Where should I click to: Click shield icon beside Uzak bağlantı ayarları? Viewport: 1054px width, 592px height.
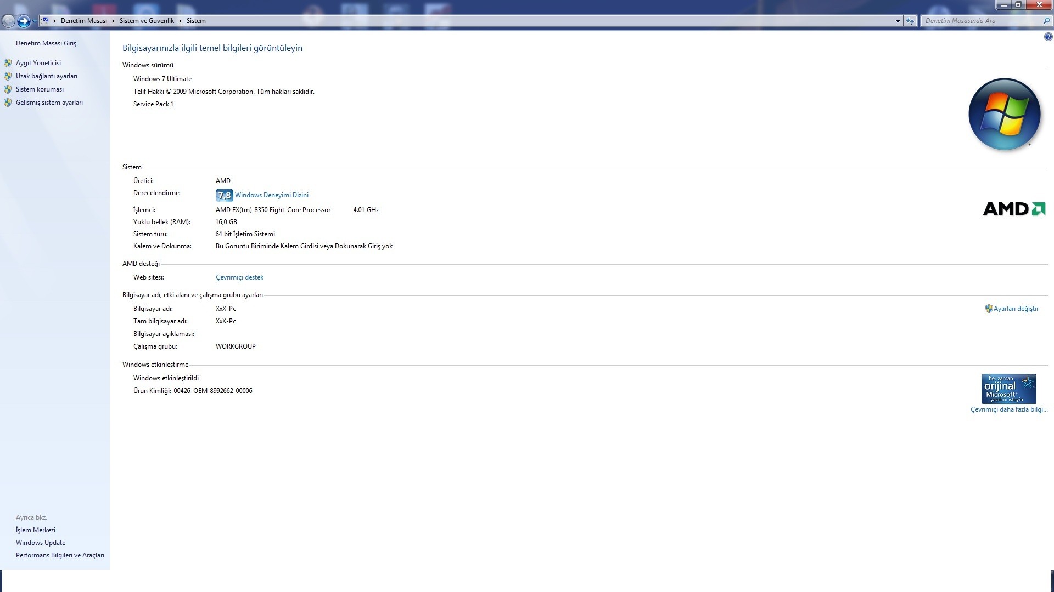tap(8, 76)
